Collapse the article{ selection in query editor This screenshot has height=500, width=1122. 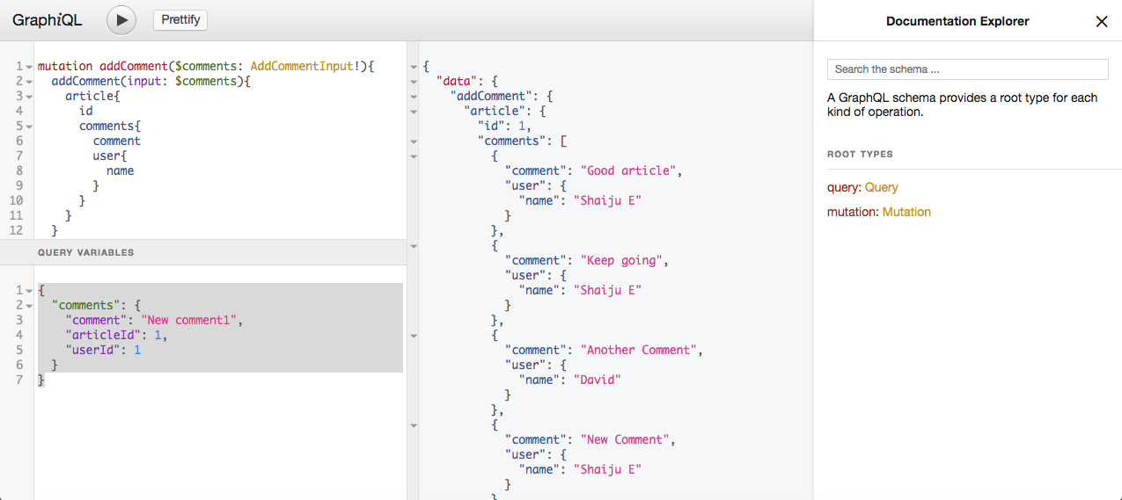pos(29,97)
